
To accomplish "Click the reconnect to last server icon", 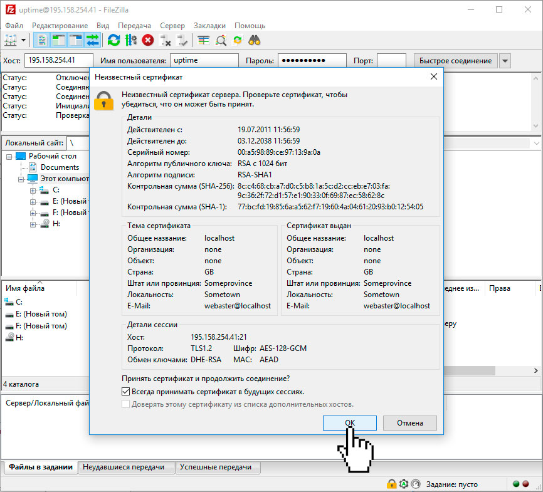I will click(182, 40).
